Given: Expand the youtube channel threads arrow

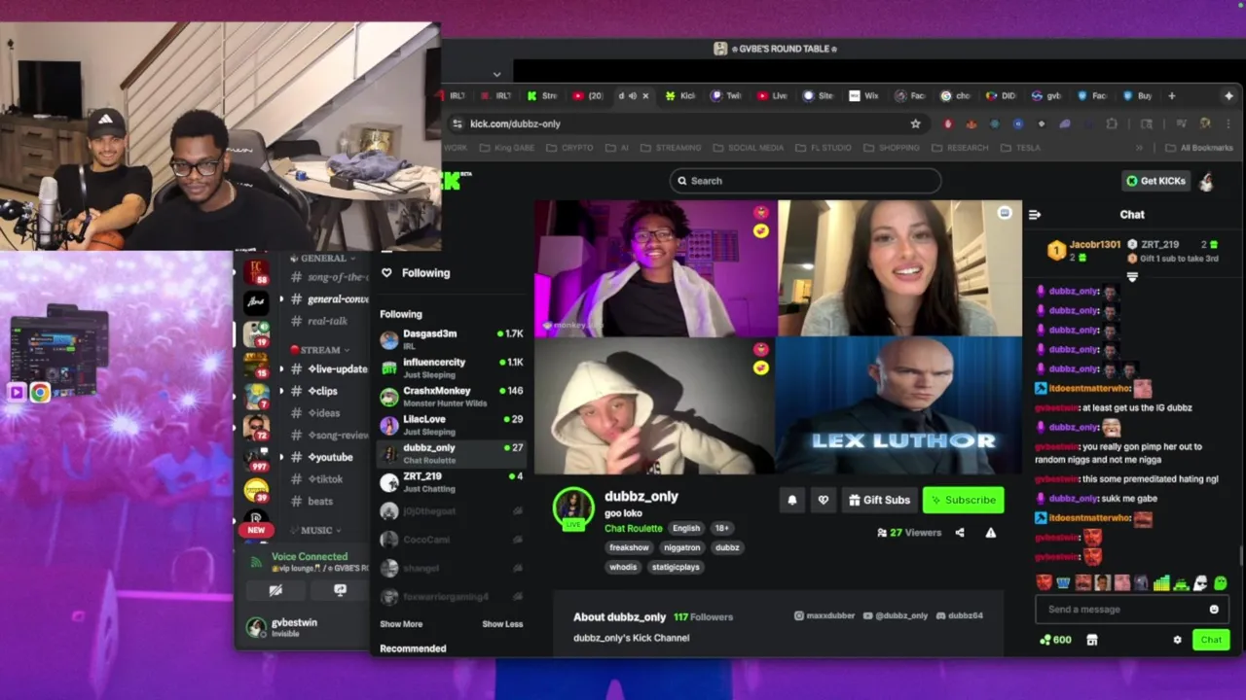Looking at the screenshot, I should tap(281, 457).
